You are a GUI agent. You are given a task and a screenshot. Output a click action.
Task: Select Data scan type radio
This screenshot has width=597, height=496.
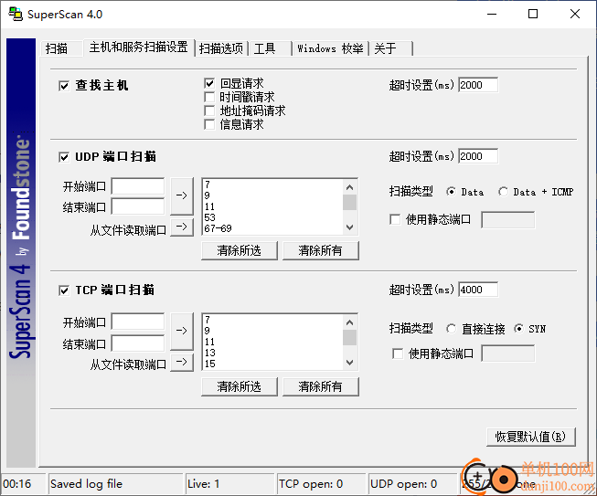click(451, 192)
